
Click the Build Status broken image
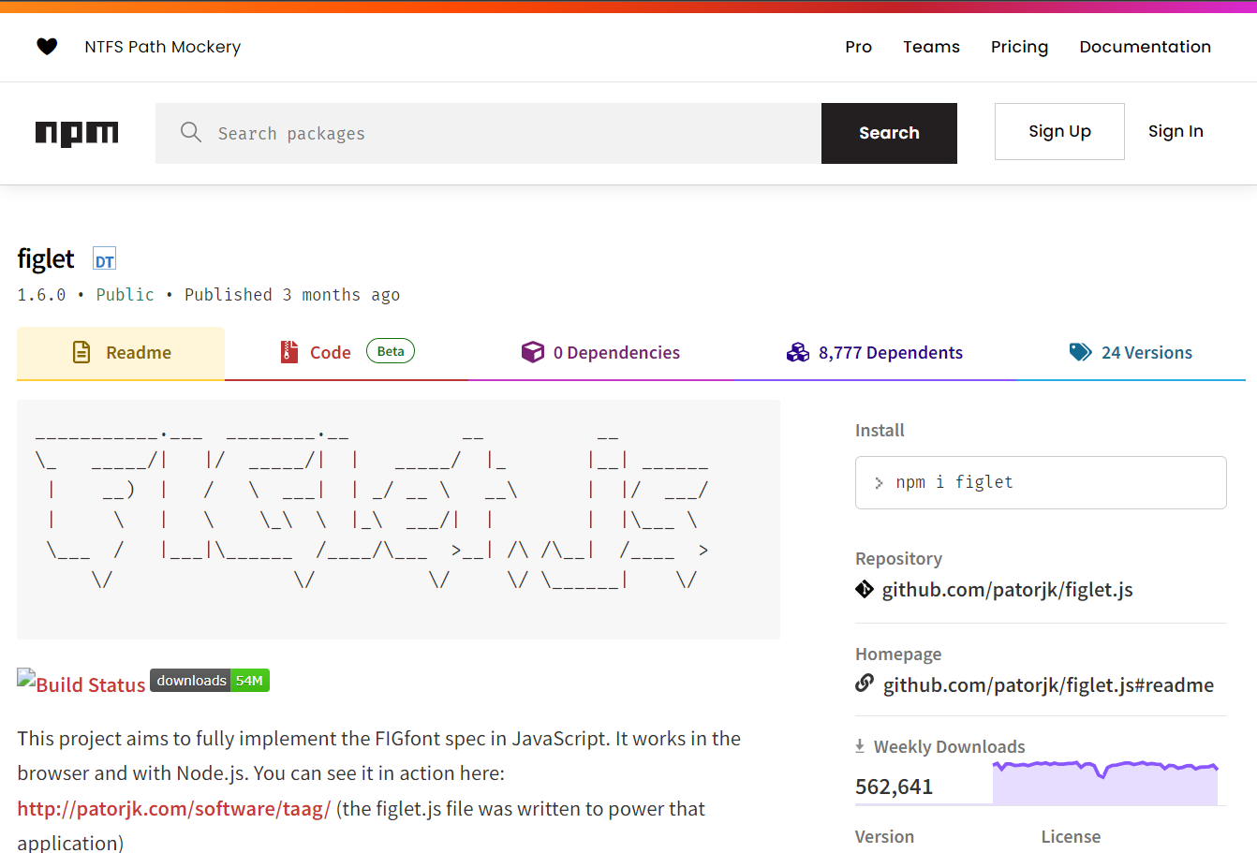(x=26, y=678)
